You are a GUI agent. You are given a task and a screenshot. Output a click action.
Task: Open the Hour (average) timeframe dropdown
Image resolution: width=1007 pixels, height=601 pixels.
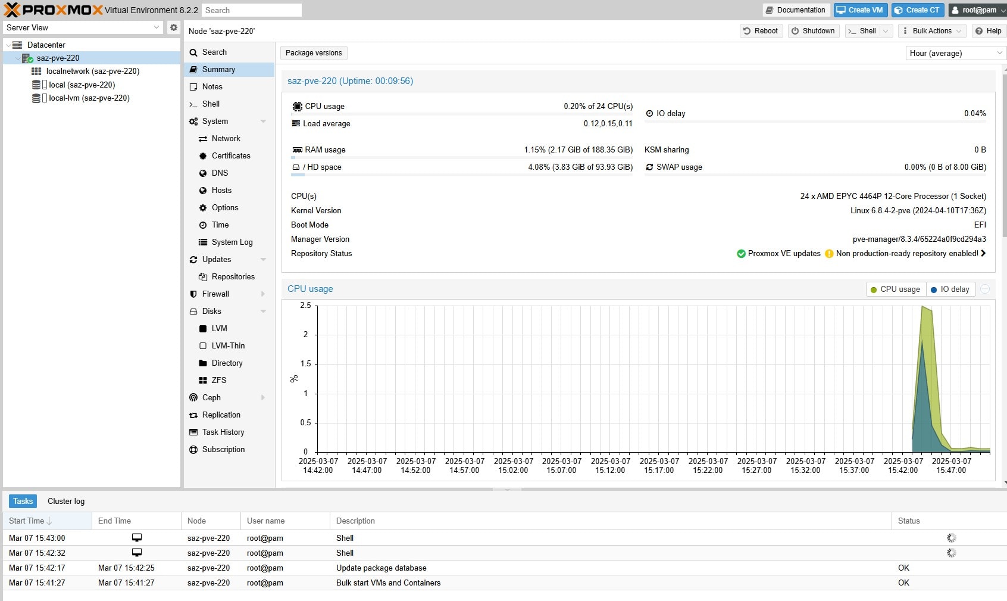(955, 54)
